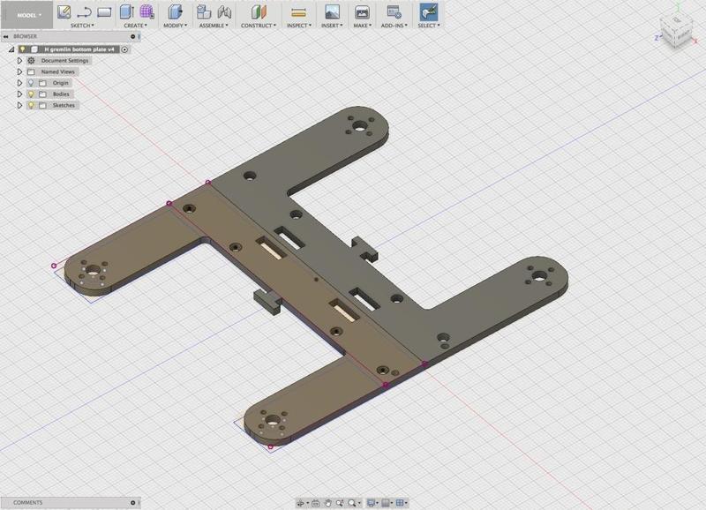Select the Line sketch tool icon

84,12
